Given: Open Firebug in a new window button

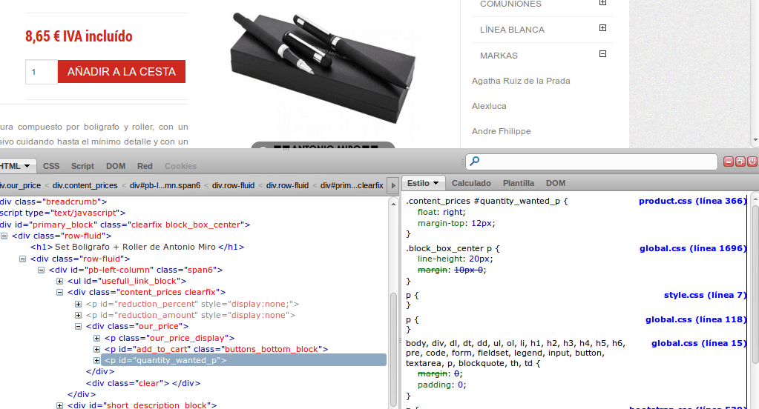Looking at the screenshot, I should (x=740, y=162).
